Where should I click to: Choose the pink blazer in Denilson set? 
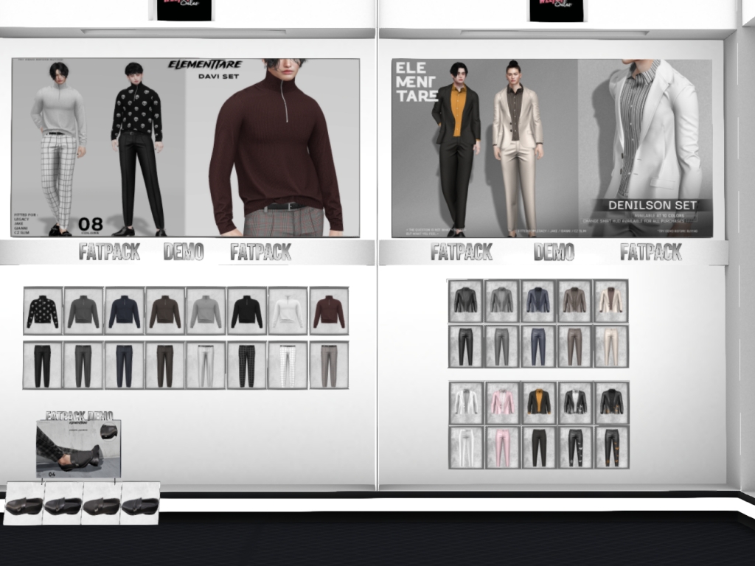[x=503, y=402]
